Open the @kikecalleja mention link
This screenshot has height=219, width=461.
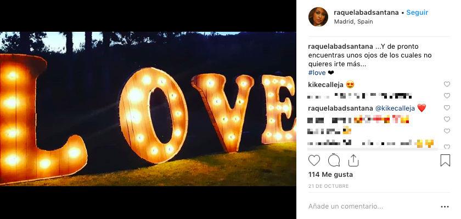click(x=395, y=108)
